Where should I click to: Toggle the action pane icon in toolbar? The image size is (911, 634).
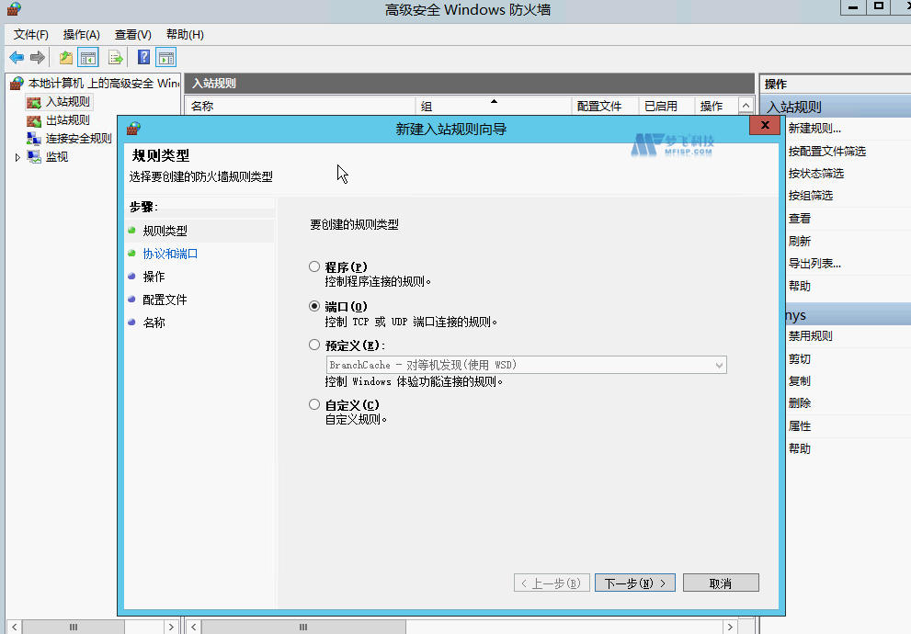pos(165,57)
